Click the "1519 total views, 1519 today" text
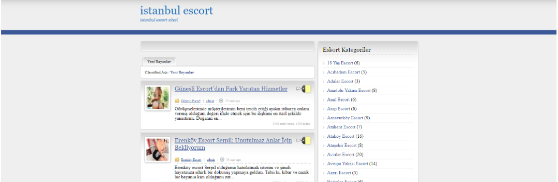 (x=291, y=124)
